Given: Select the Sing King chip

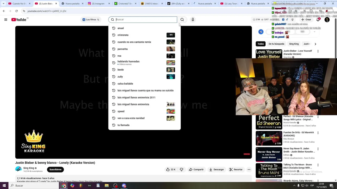Looking at the screenshot, I should click(x=294, y=44).
